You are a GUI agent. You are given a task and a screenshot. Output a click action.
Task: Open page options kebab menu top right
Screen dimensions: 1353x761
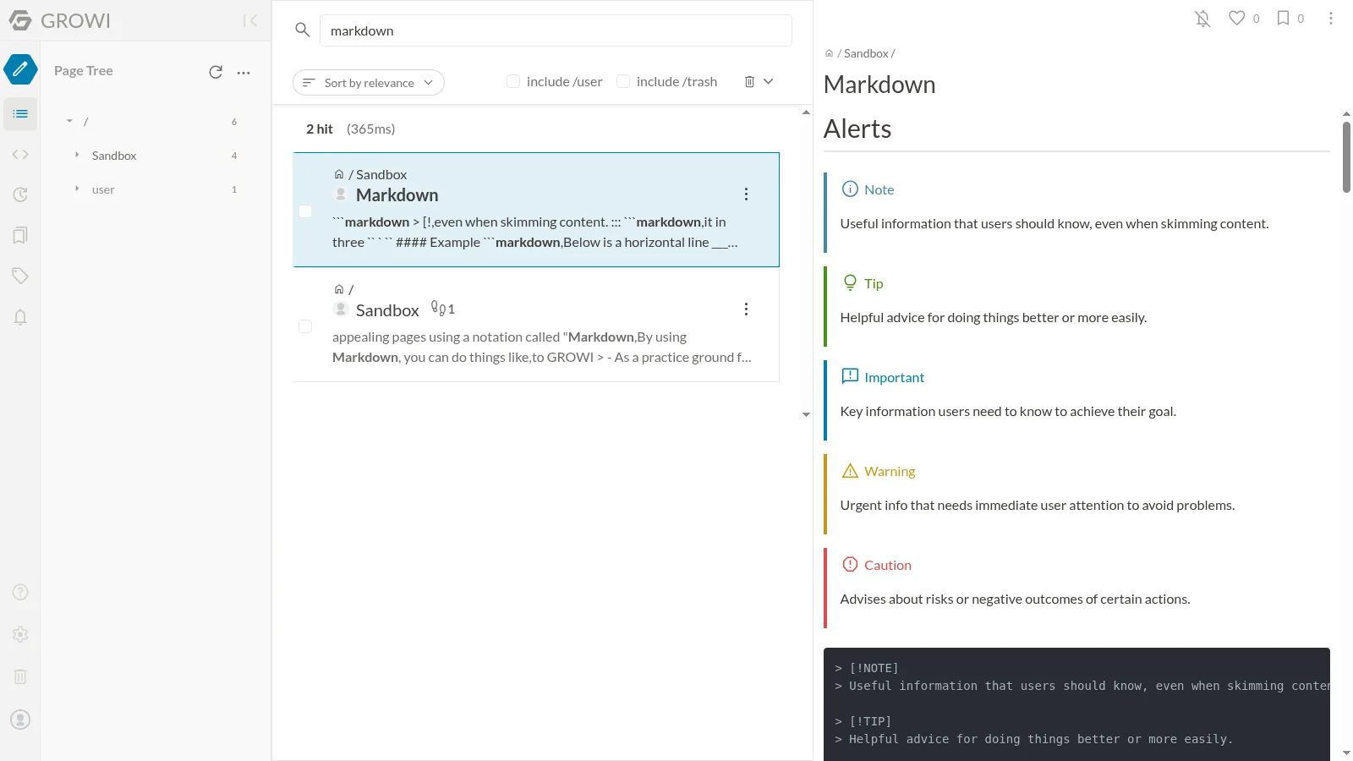point(1330,18)
